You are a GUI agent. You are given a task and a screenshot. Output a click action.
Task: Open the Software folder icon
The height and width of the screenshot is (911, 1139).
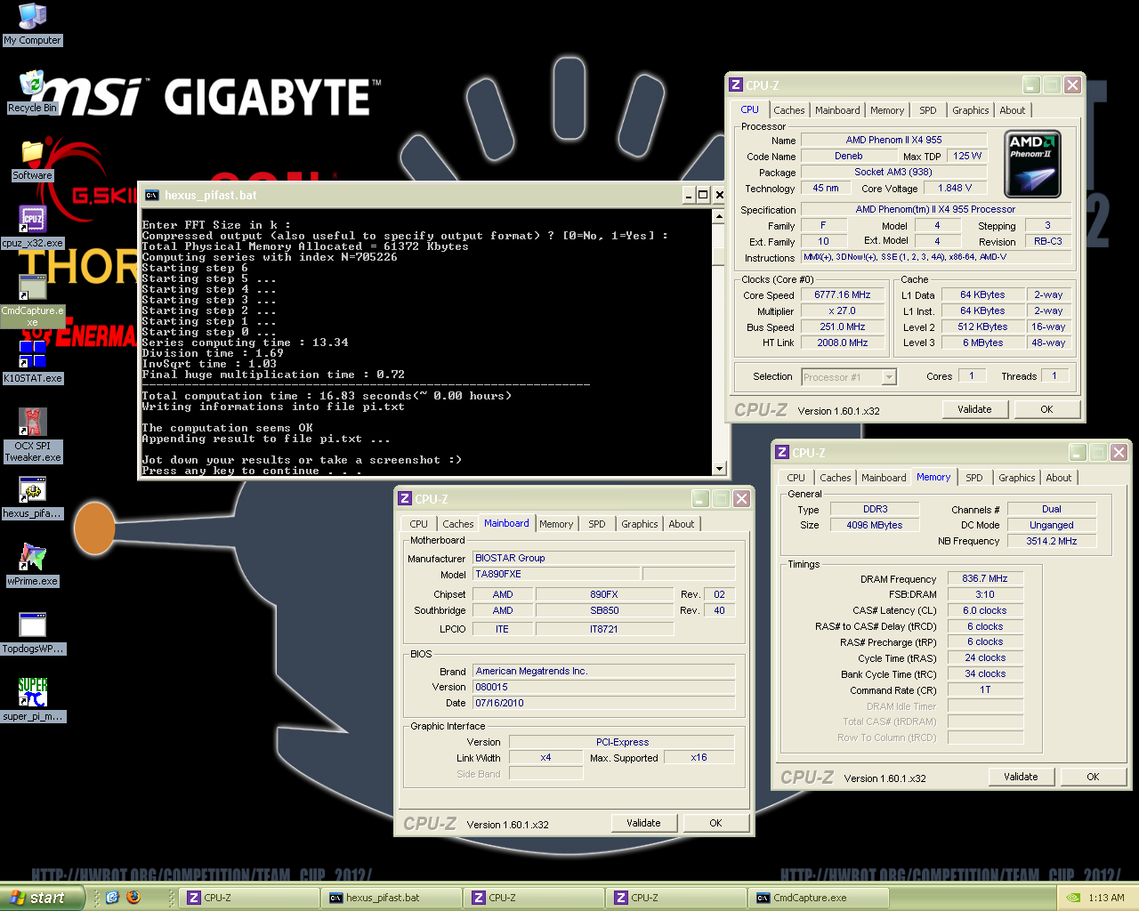(32, 160)
